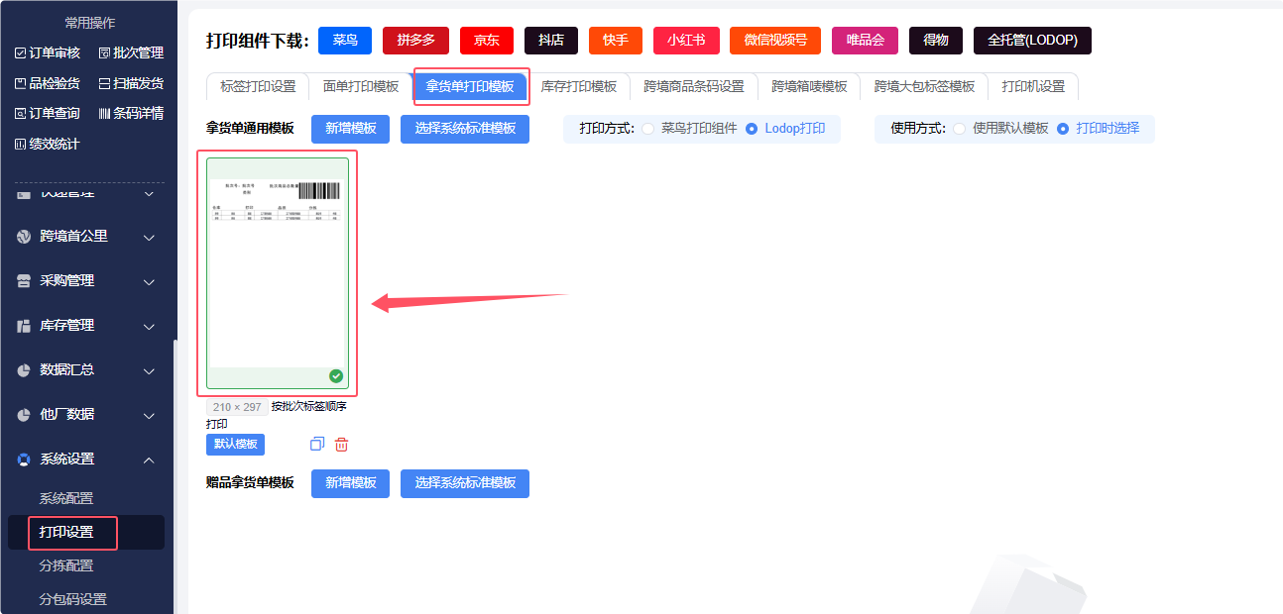The width and height of the screenshot is (1283, 614).
Task: Open the 拿货单 template thumbnail preview
Action: [x=278, y=273]
